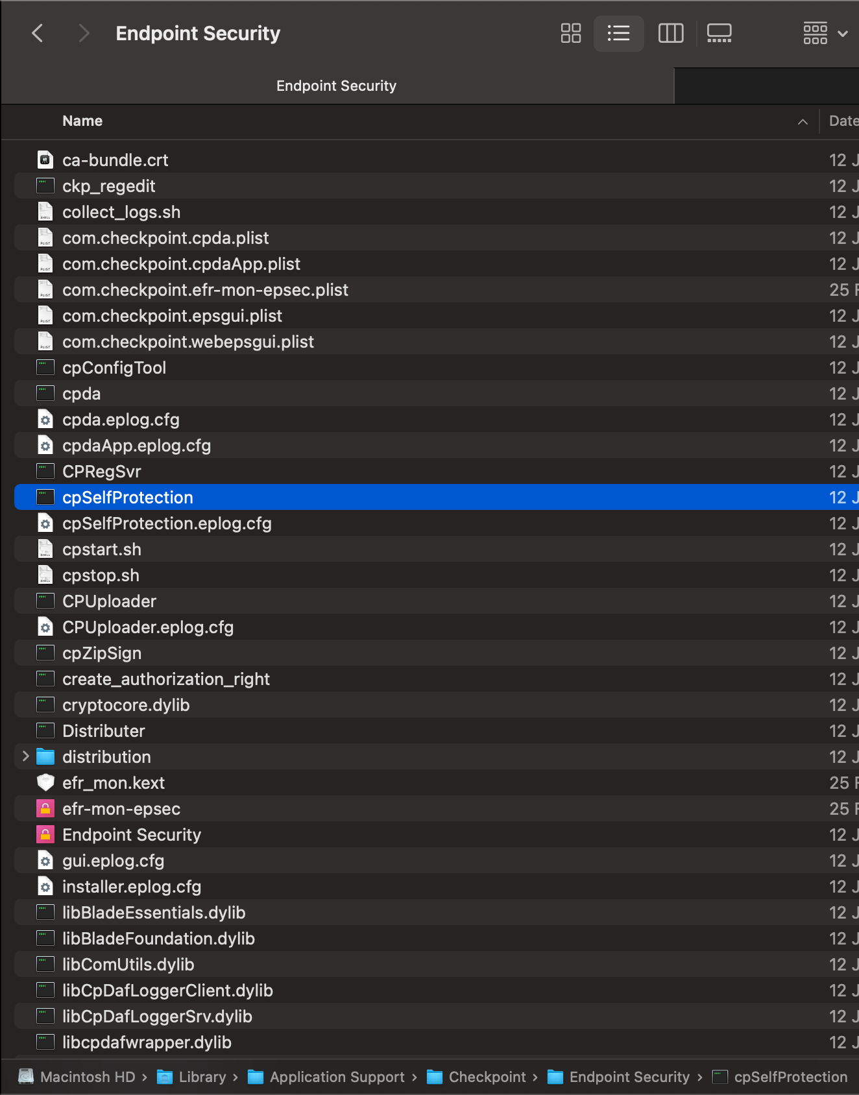
Task: Select the CPUploader executable
Action: pos(437,601)
